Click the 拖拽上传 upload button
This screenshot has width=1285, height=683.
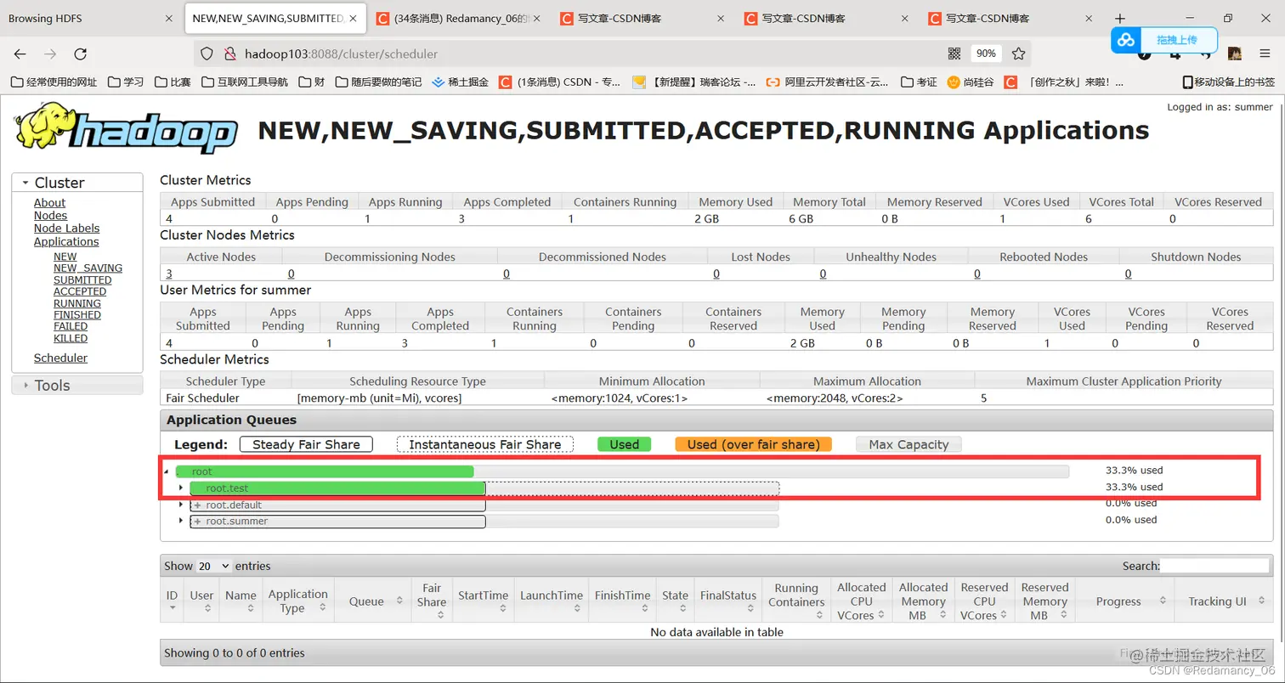tap(1176, 40)
